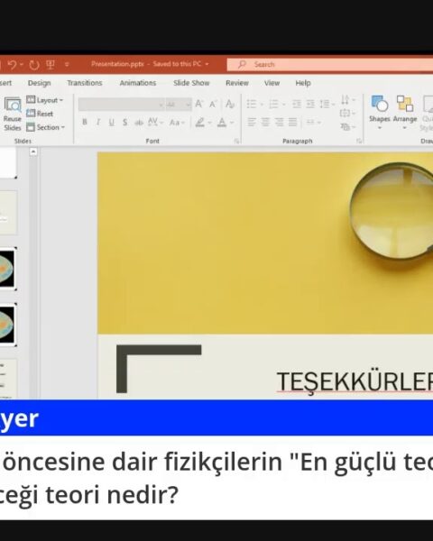Open the Transitions ribbon tab
Screen dimensions: 433x541
[x=85, y=83]
